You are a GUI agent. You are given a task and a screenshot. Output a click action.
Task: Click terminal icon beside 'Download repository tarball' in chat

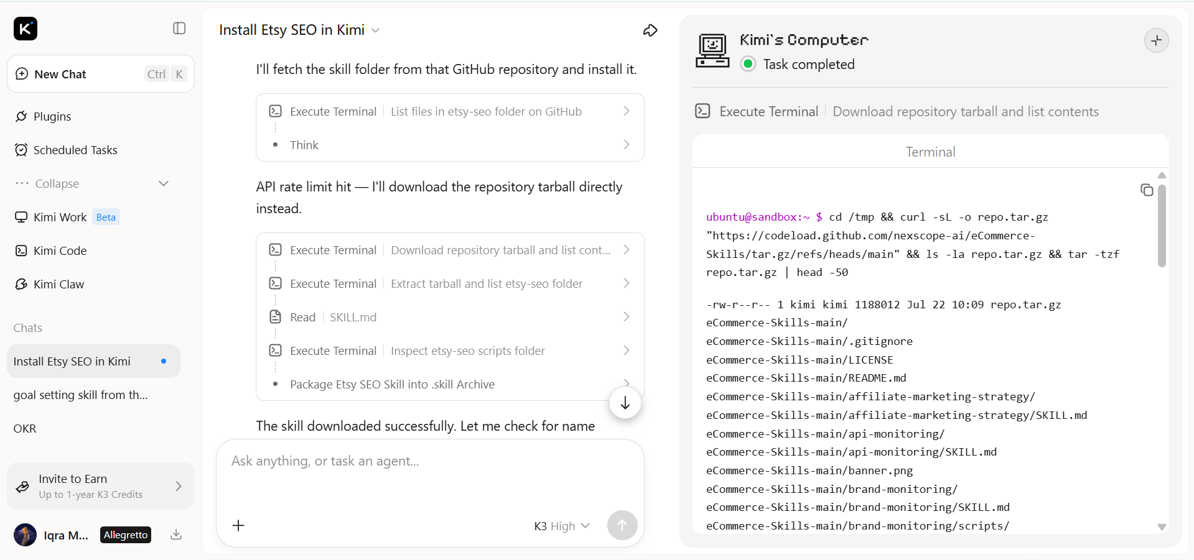tap(275, 250)
